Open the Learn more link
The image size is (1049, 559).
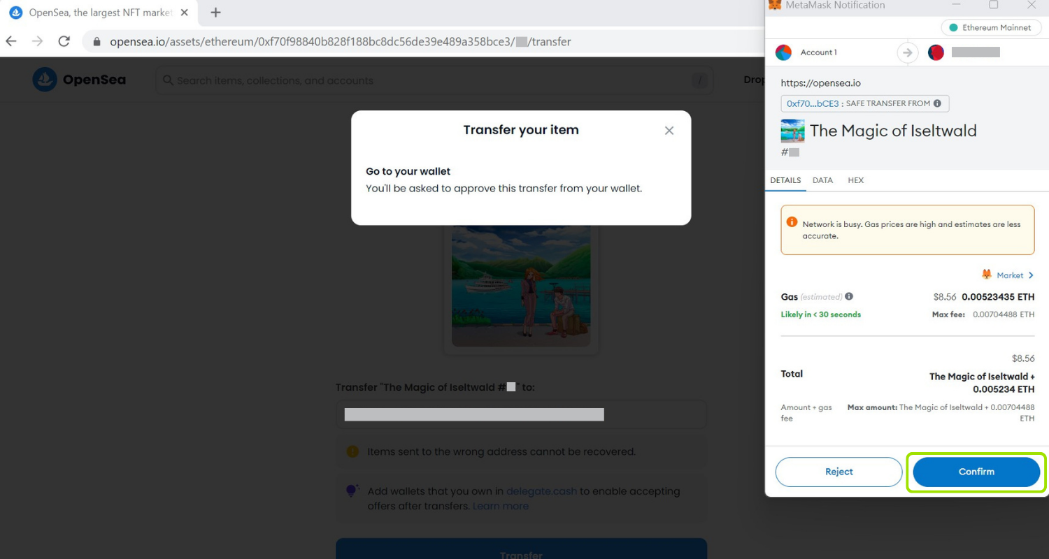501,506
